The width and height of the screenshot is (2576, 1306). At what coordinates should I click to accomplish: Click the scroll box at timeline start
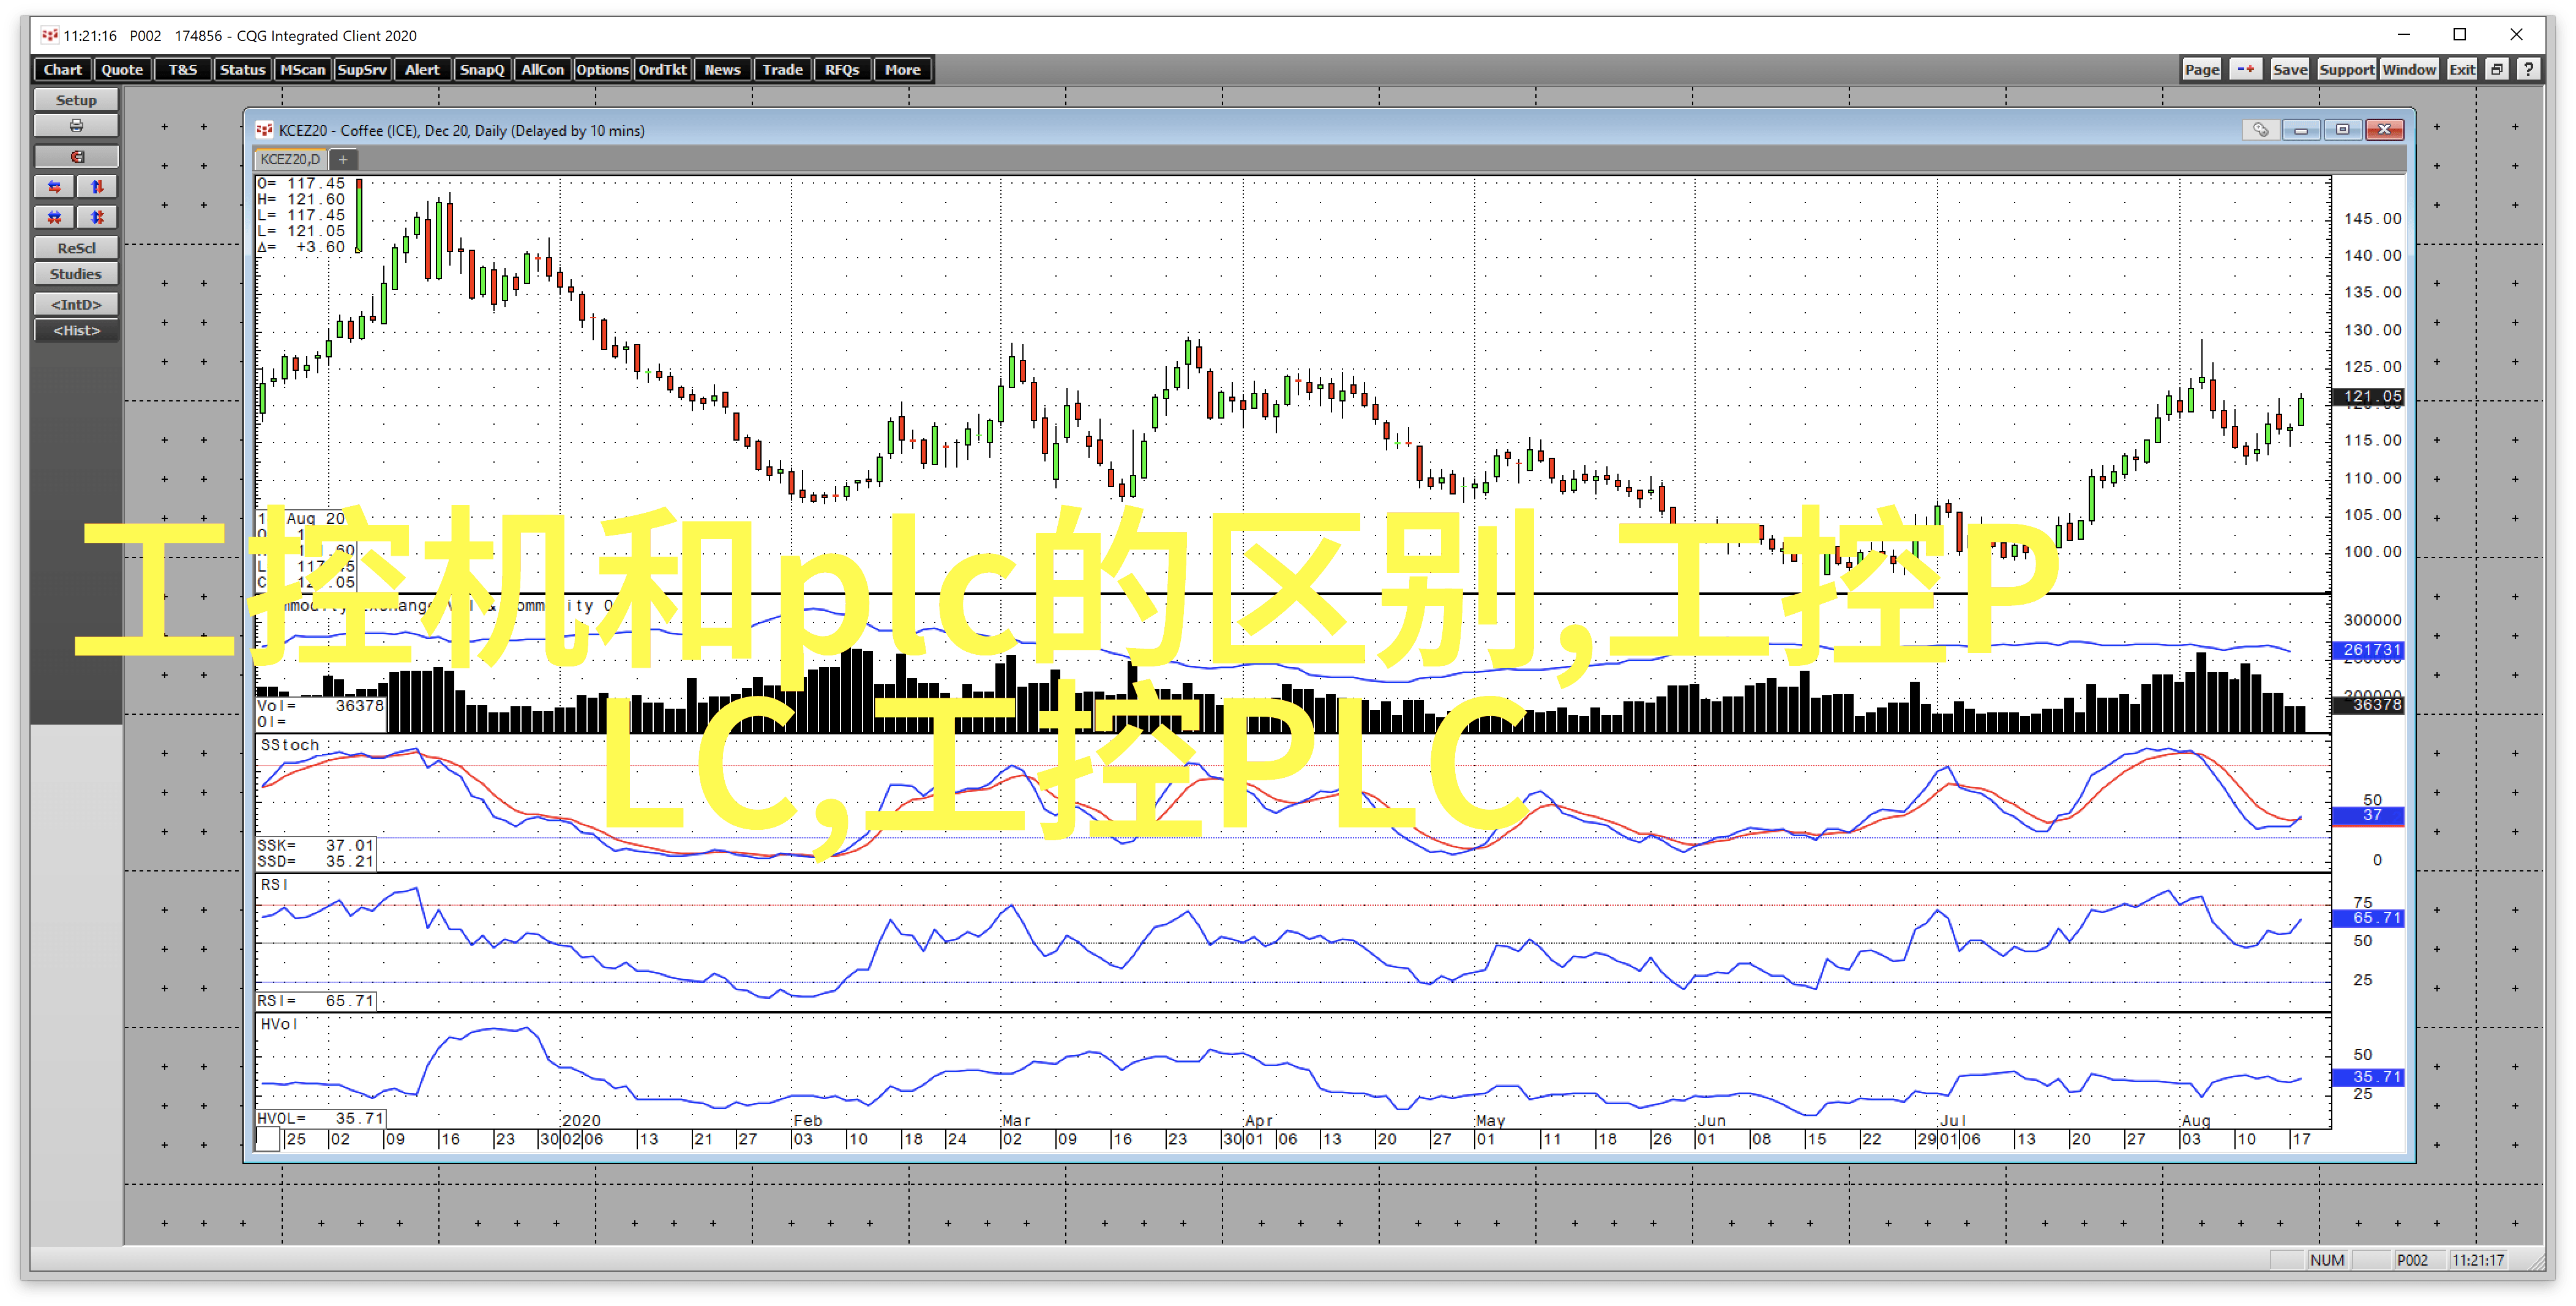pyautogui.click(x=267, y=1139)
